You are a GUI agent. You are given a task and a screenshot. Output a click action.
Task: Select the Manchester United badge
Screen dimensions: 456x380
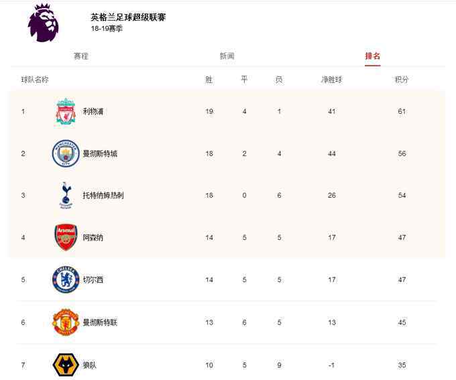66,322
